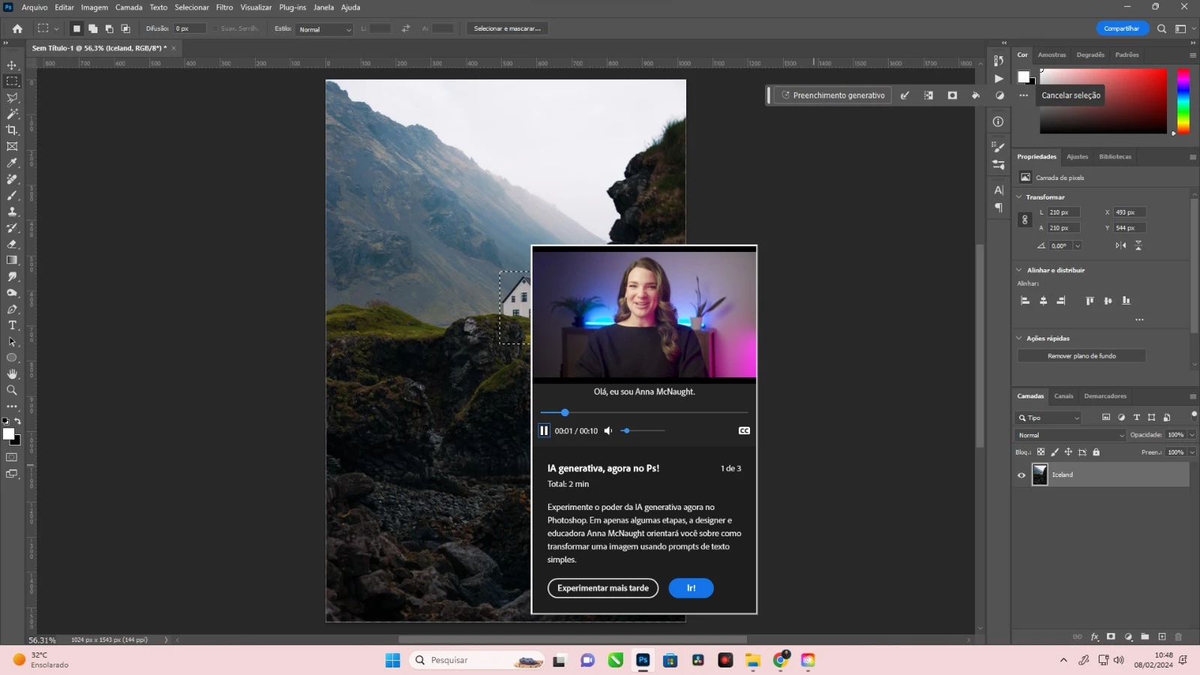Select the Type tool

(12, 325)
